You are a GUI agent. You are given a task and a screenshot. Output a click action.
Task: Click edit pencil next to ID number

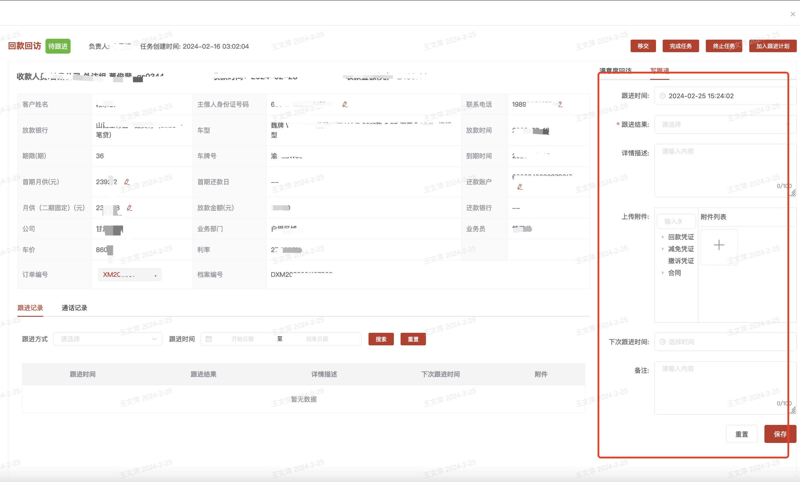tap(345, 105)
